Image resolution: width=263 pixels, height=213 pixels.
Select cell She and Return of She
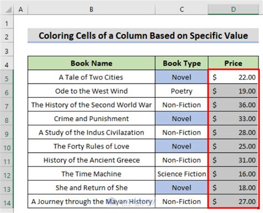(92, 187)
